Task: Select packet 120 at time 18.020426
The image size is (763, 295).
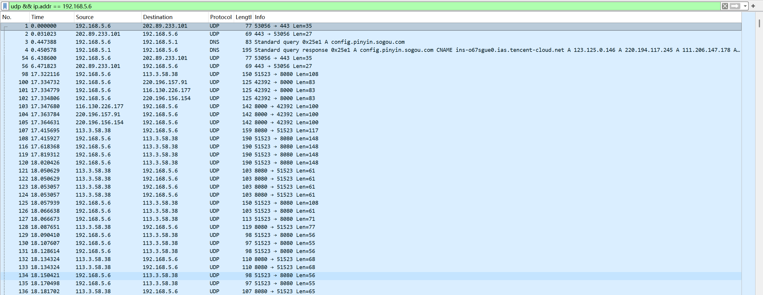Action: point(371,163)
